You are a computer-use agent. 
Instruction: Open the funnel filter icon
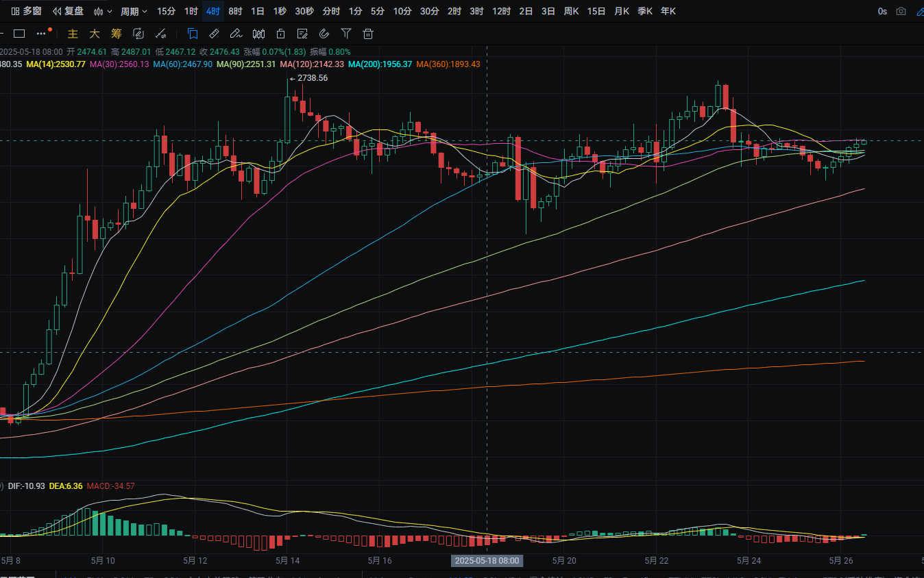(346, 34)
